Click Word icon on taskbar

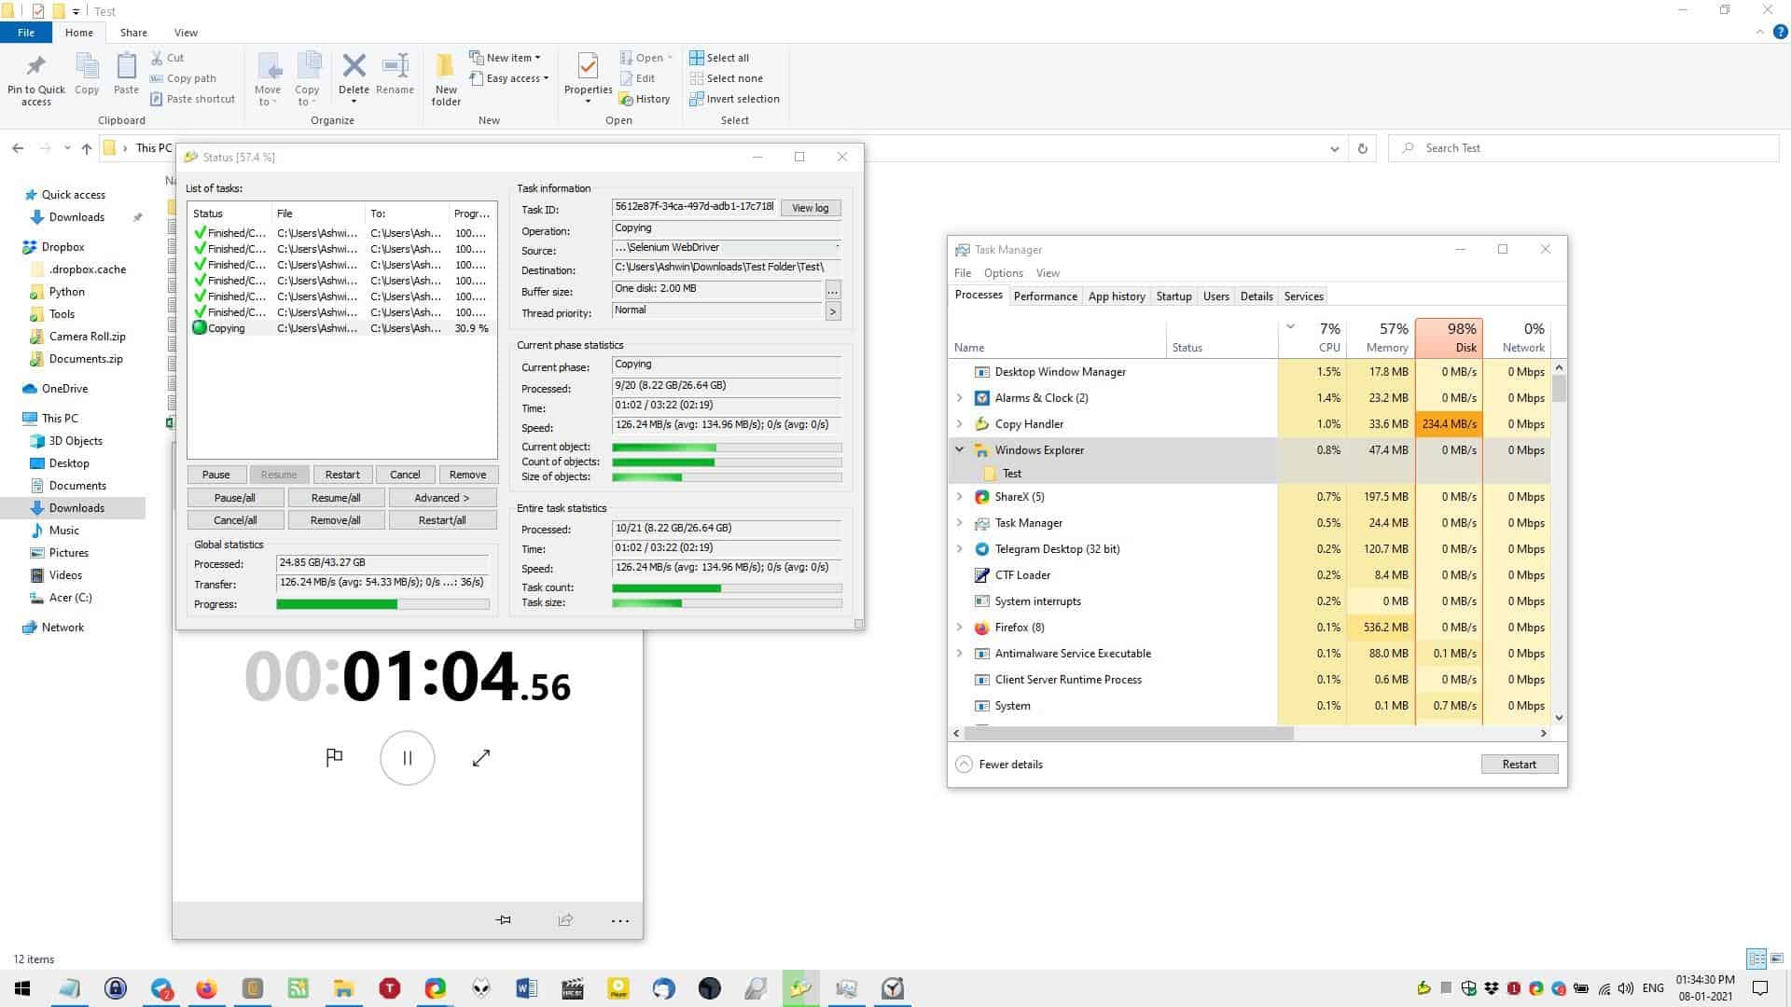coord(526,988)
